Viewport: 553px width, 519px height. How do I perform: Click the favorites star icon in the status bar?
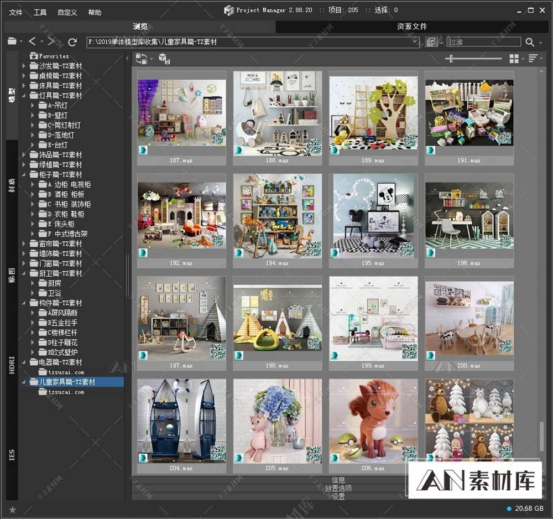(12, 510)
